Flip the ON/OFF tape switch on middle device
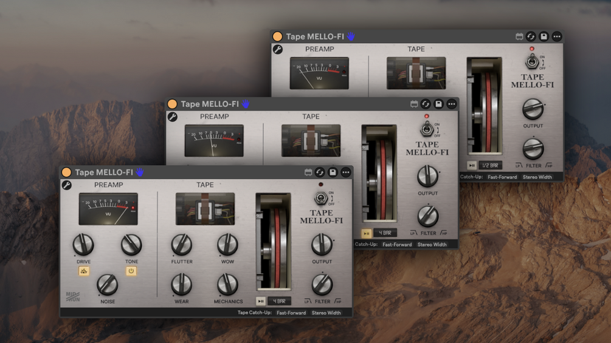The width and height of the screenshot is (611, 343). tap(427, 129)
